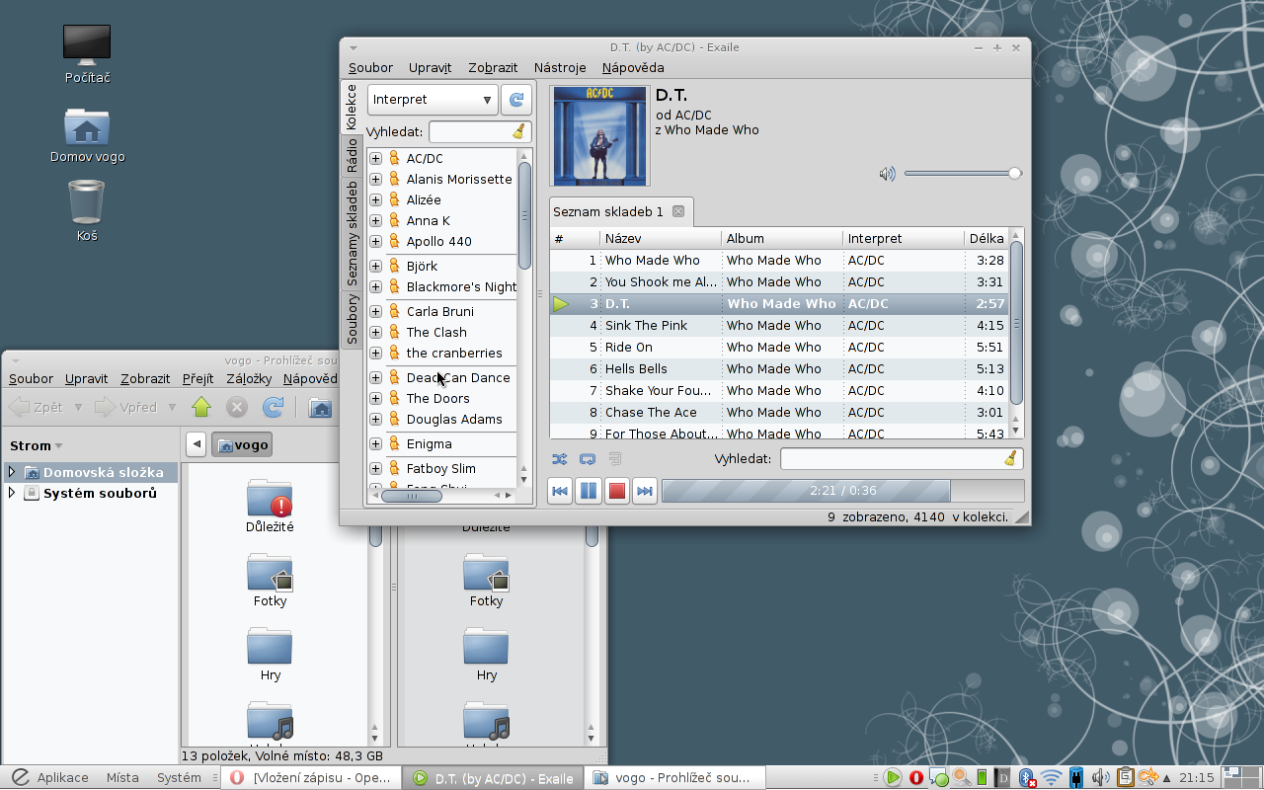This screenshot has height=790, width=1264.
Task: Select track Chase The Ace
Action: [x=779, y=413]
